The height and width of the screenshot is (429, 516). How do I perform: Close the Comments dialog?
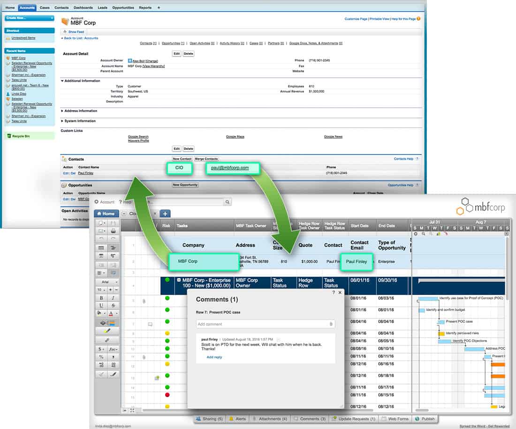340,292
